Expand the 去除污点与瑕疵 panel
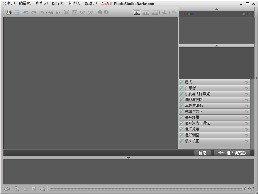The height and width of the screenshot is (194, 258). [215, 123]
